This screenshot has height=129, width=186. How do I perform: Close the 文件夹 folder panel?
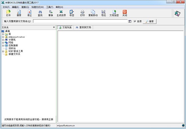tap(54, 27)
